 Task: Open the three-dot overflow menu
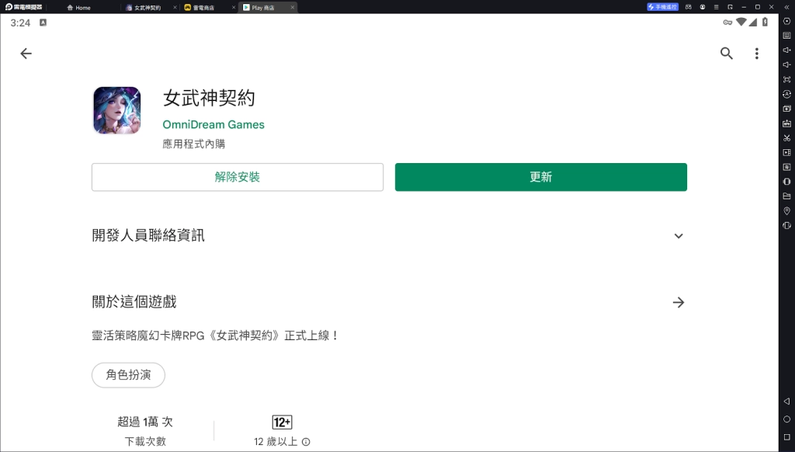click(x=756, y=54)
